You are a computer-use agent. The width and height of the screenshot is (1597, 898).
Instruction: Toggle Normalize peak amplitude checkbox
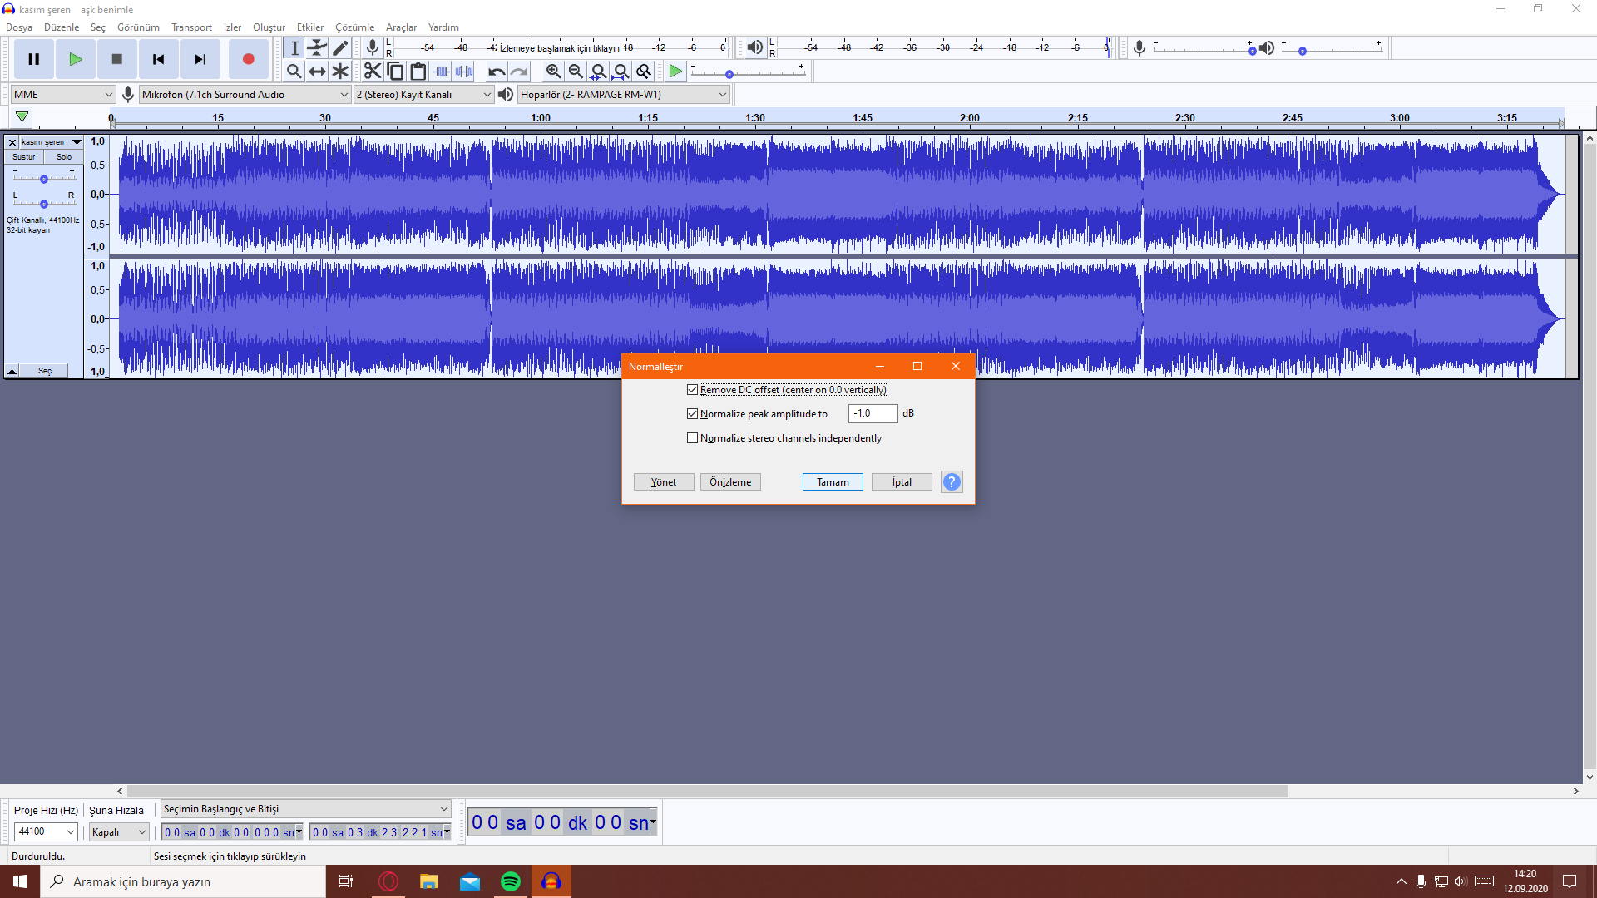(692, 413)
